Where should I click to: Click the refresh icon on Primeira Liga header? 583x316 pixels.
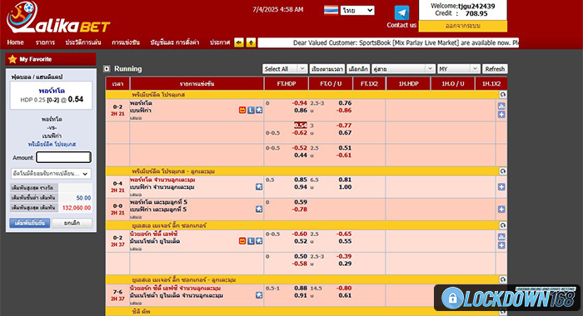coord(503,95)
